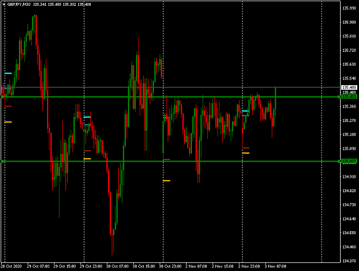This screenshot has width=359, height=271.
Task: Click the 135.180 price scale label
Action: click(x=349, y=135)
